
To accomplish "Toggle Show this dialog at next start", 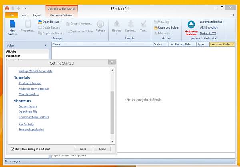I will (12, 149).
